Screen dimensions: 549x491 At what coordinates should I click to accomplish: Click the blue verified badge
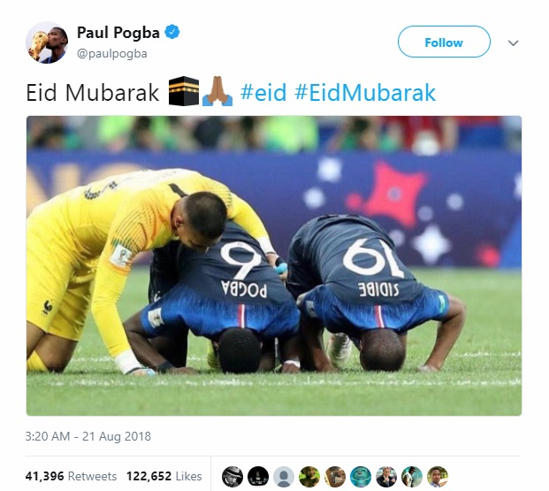tap(172, 32)
